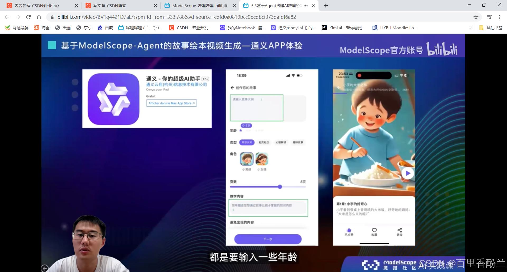Select the 社交礼仪 type chip
This screenshot has width=507, height=272.
(x=264, y=142)
